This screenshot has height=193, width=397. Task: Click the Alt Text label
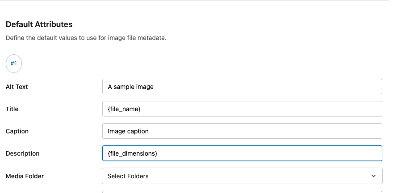click(x=17, y=87)
